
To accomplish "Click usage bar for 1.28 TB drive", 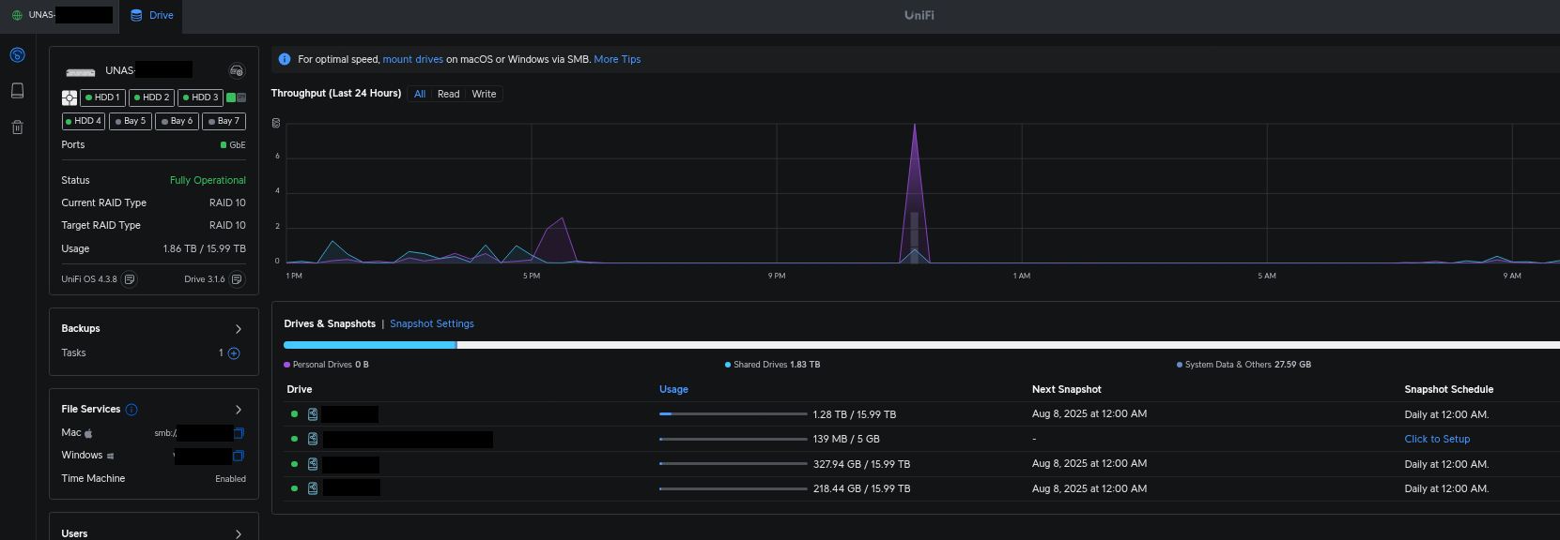I will click(x=734, y=414).
